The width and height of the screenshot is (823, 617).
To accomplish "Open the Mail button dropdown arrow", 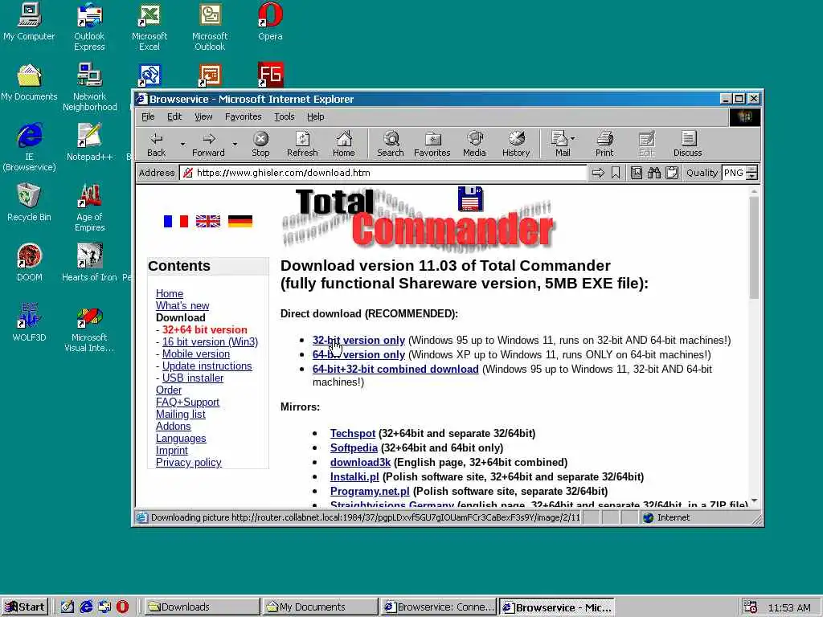I will [x=572, y=138].
